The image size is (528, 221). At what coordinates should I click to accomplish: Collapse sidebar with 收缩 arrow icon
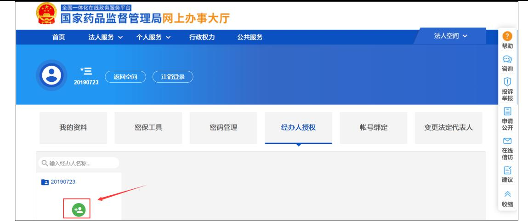507,195
